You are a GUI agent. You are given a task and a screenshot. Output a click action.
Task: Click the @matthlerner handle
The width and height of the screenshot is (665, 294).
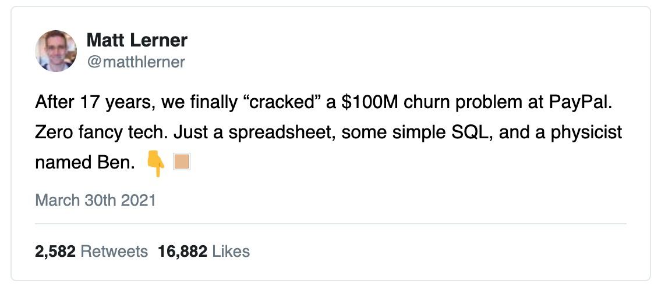[136, 62]
